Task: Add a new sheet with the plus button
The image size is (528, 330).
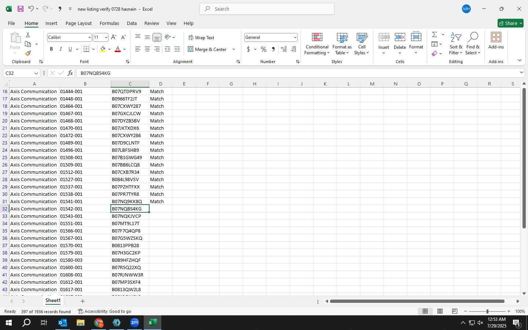Action: (83, 301)
